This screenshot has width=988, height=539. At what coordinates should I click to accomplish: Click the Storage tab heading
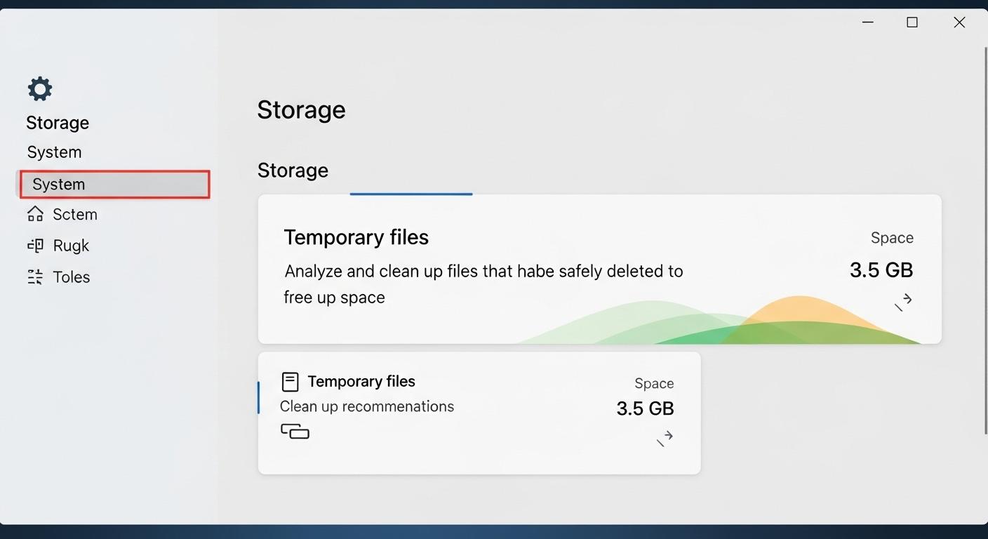click(293, 171)
